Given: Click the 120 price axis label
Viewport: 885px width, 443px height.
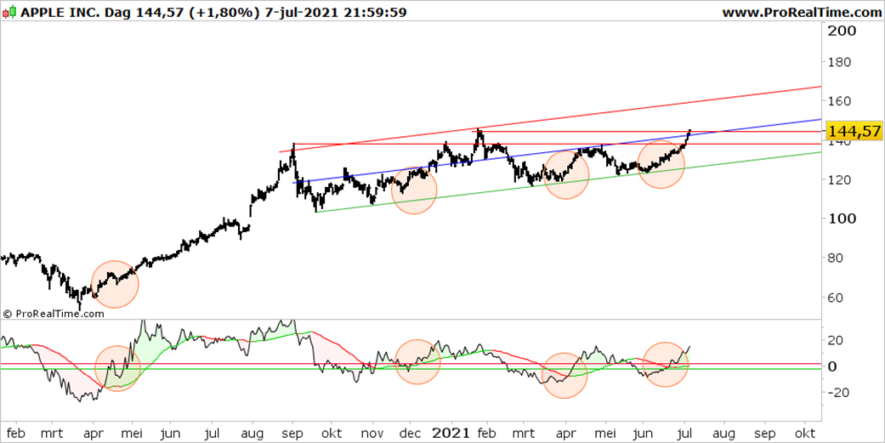Looking at the screenshot, I should [839, 179].
